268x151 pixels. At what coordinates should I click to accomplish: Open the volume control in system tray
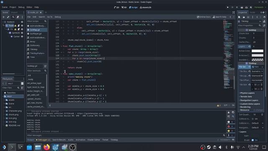220,147
